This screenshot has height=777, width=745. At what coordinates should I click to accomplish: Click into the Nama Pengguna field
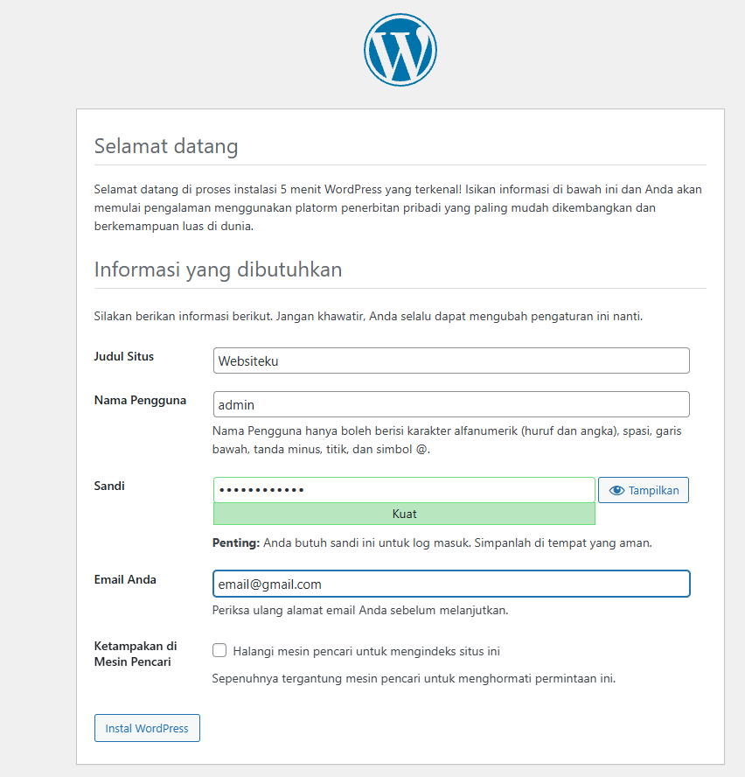(451, 404)
